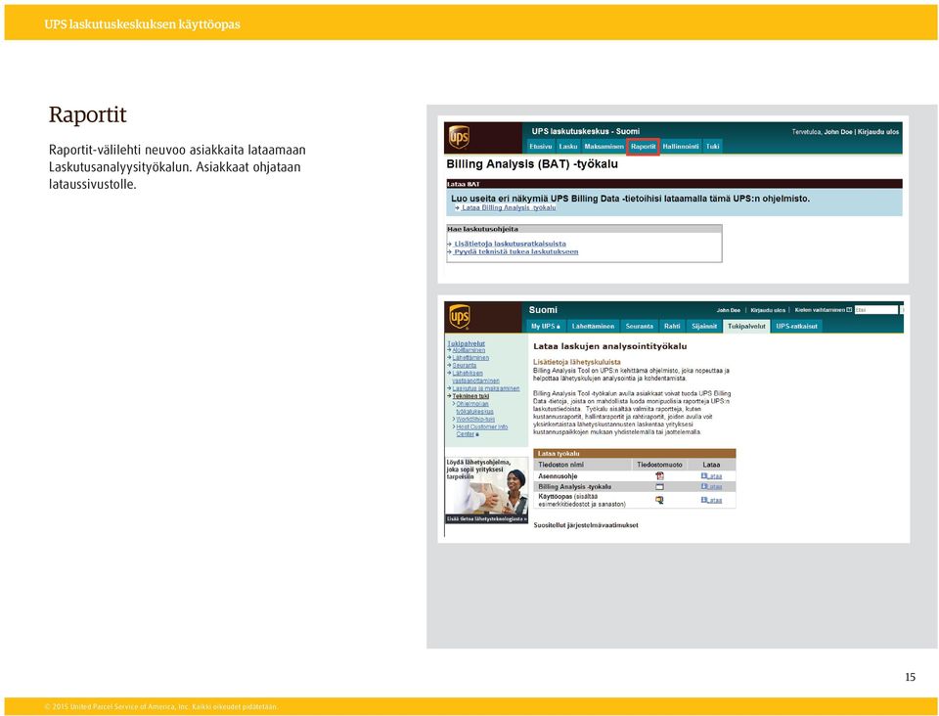Viewport: 939px width, 716px height.
Task: Click the PDF icon in Asennusohje row
Action: click(x=659, y=476)
